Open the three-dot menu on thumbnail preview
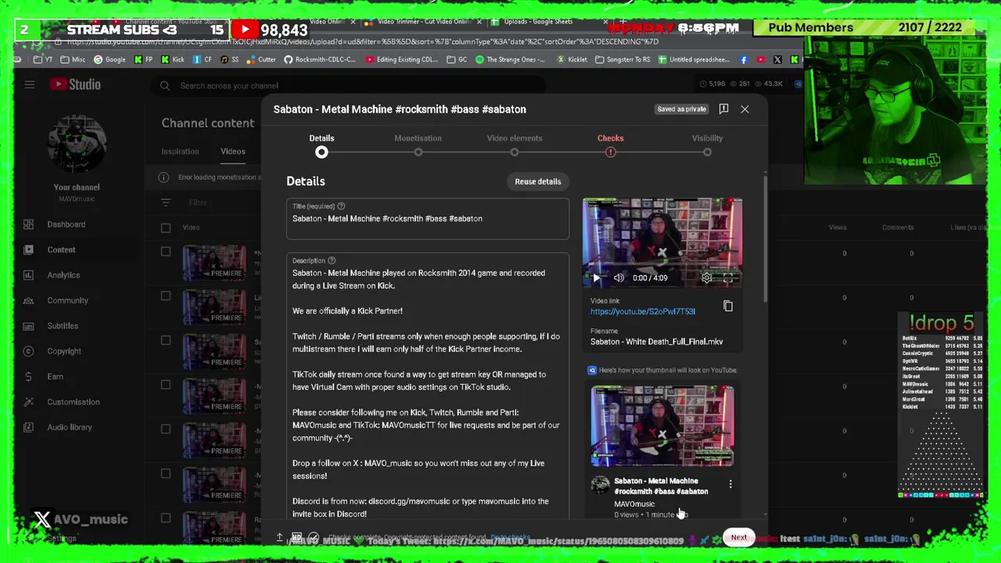This screenshot has width=1001, height=563. pos(730,485)
